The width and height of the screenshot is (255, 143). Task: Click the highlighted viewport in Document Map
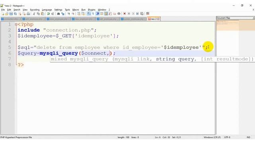[235, 25]
